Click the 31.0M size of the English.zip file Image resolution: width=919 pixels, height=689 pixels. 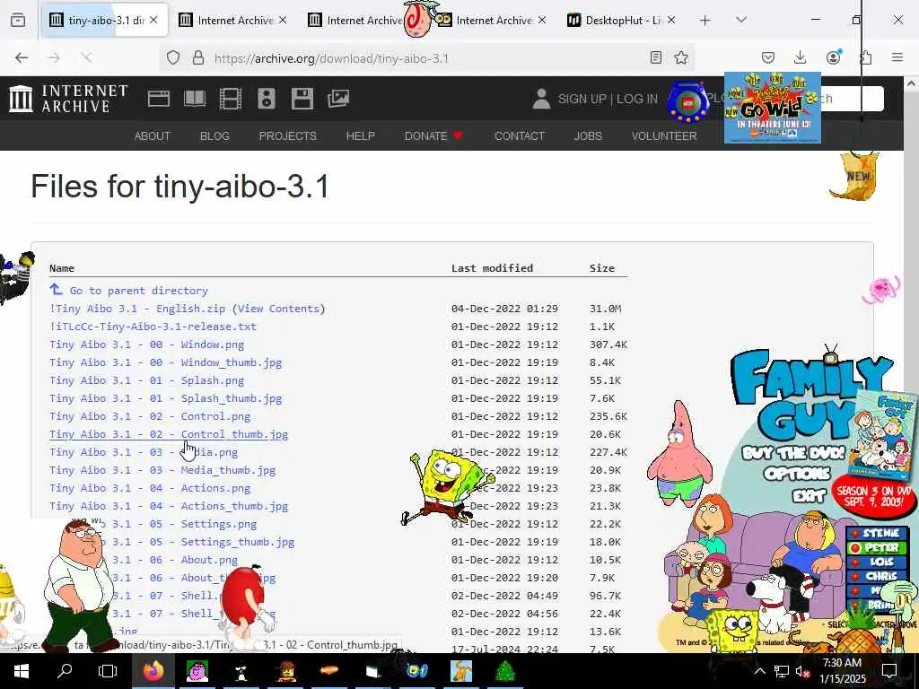click(x=606, y=309)
